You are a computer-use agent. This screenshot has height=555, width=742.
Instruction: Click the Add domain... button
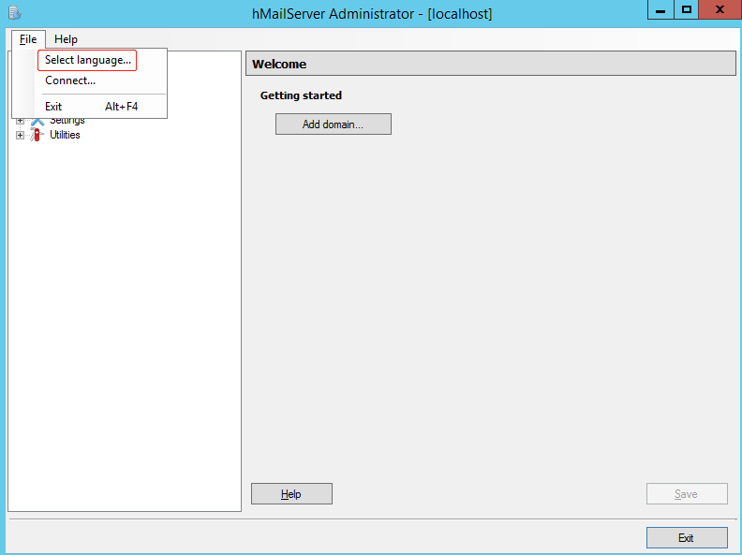tap(334, 124)
